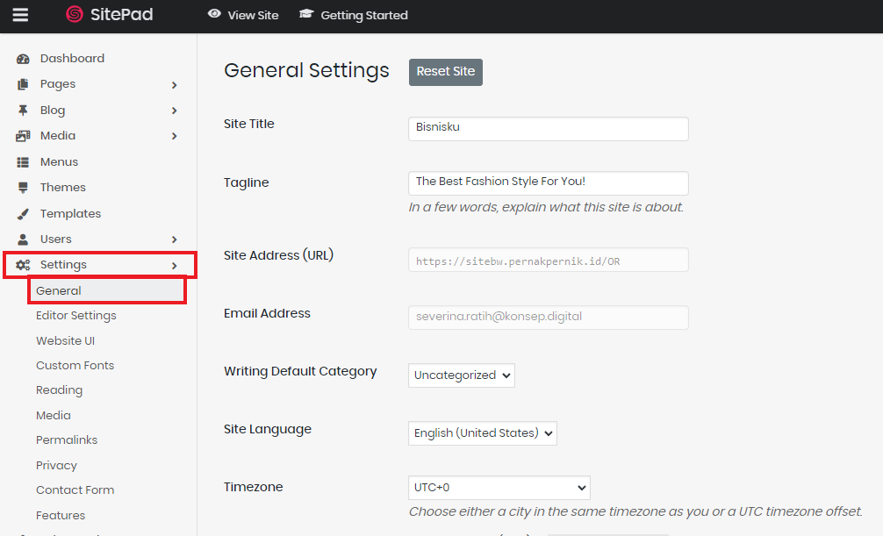
Task: Expand the Users submenu chevron
Action: click(174, 239)
